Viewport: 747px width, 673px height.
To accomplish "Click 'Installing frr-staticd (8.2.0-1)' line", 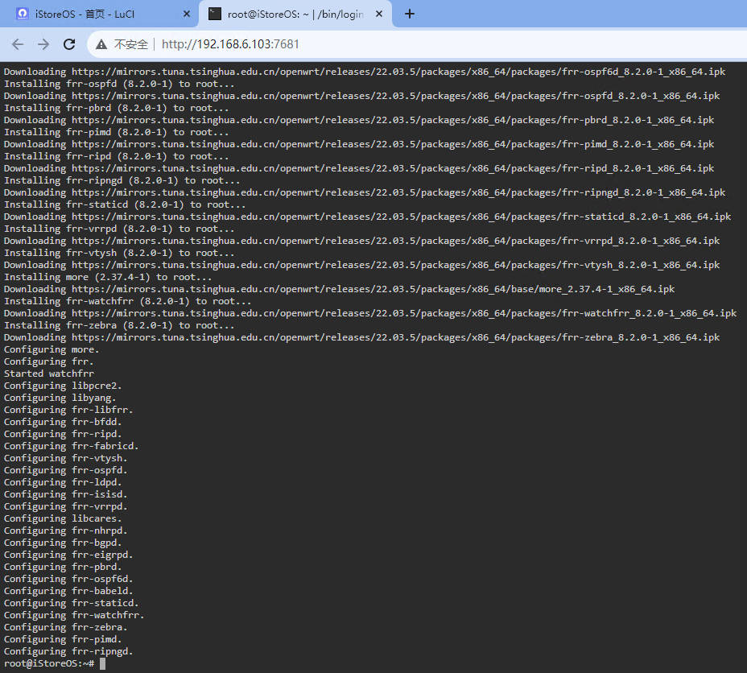I will pos(125,204).
